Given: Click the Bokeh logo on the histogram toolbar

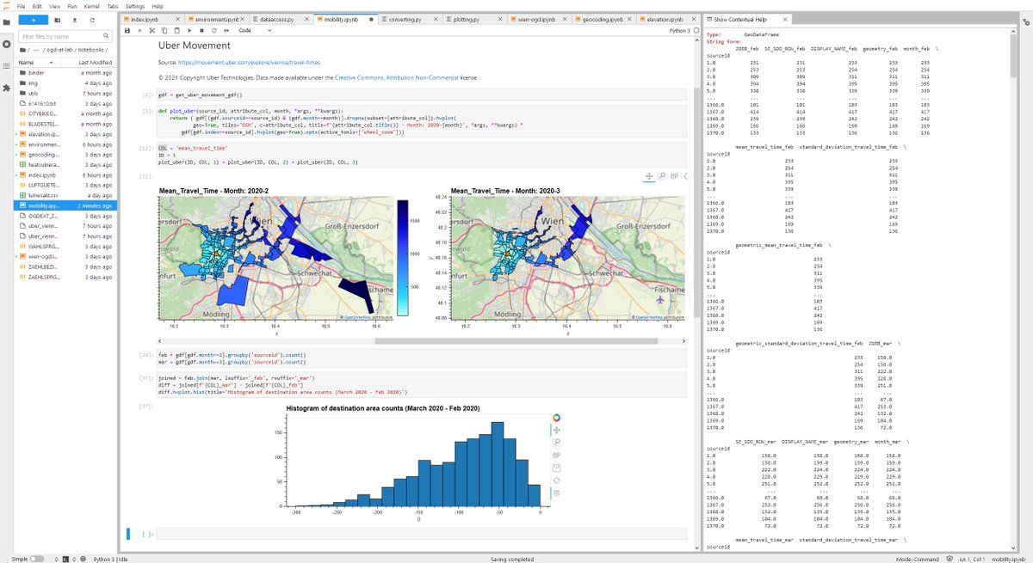Looking at the screenshot, I should (x=556, y=418).
